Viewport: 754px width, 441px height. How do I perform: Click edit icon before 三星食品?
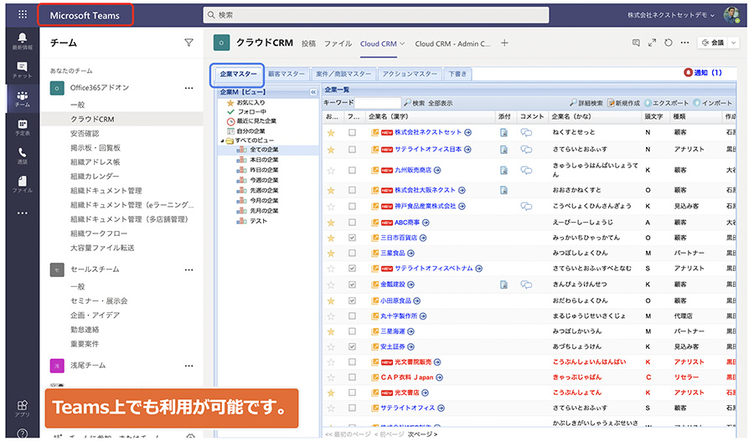(x=375, y=254)
